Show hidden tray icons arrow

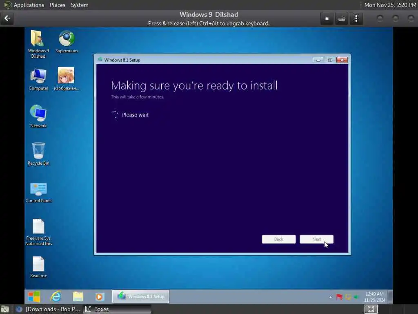click(331, 297)
